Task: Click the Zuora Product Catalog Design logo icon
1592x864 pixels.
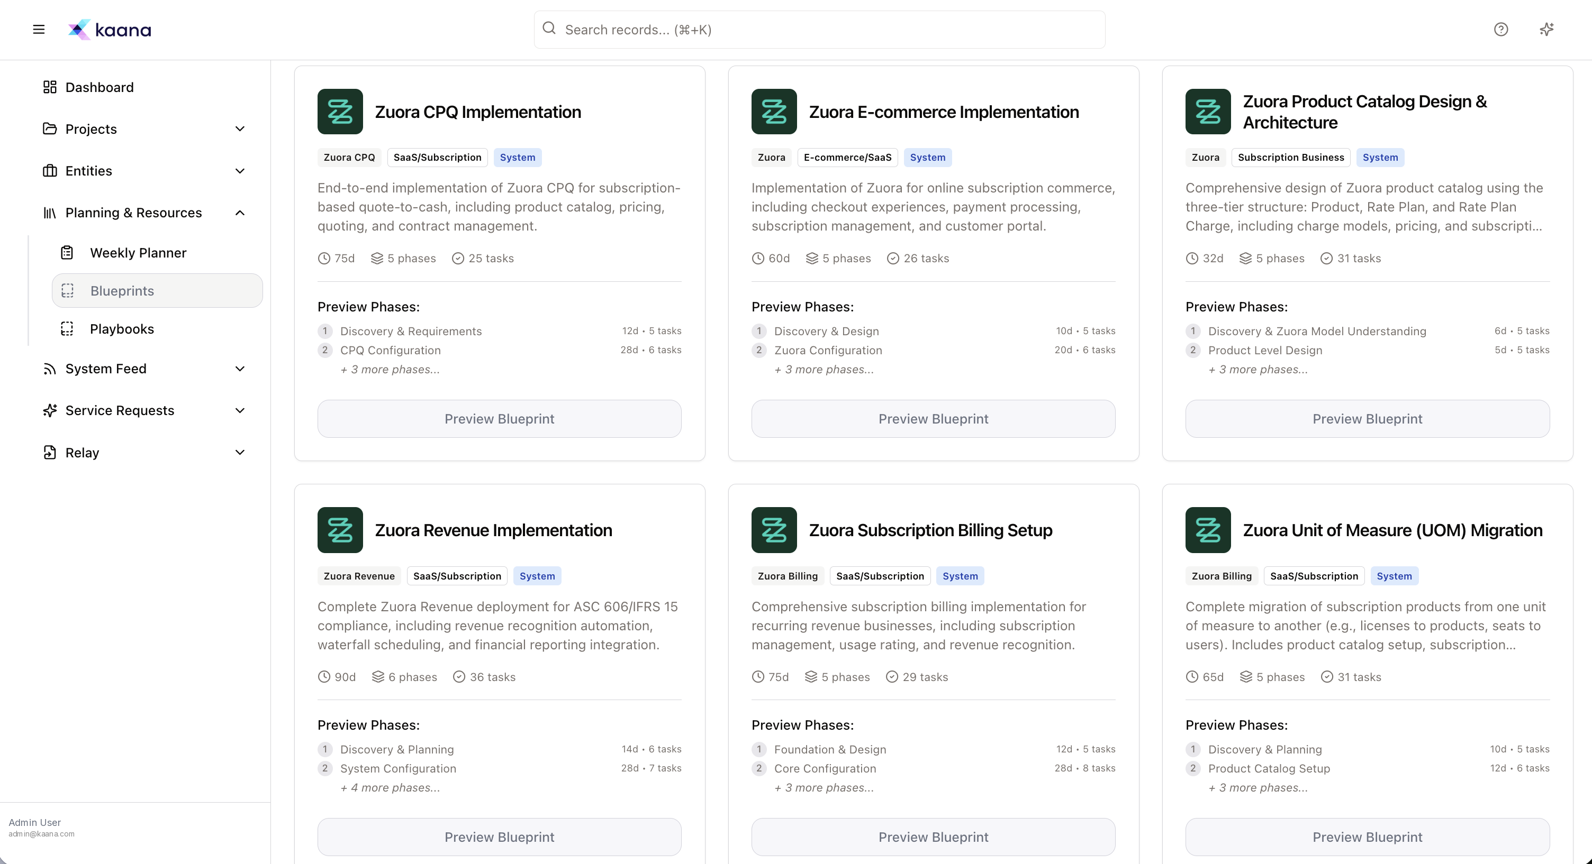Action: tap(1208, 112)
